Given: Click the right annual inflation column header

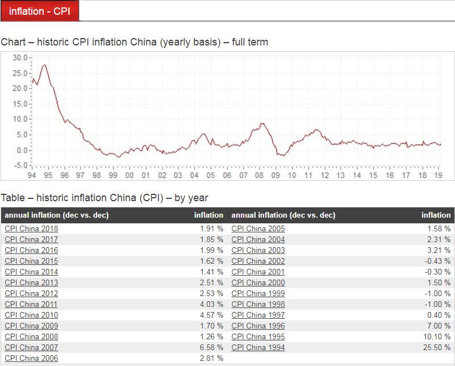Looking at the screenshot, I should tap(283, 215).
